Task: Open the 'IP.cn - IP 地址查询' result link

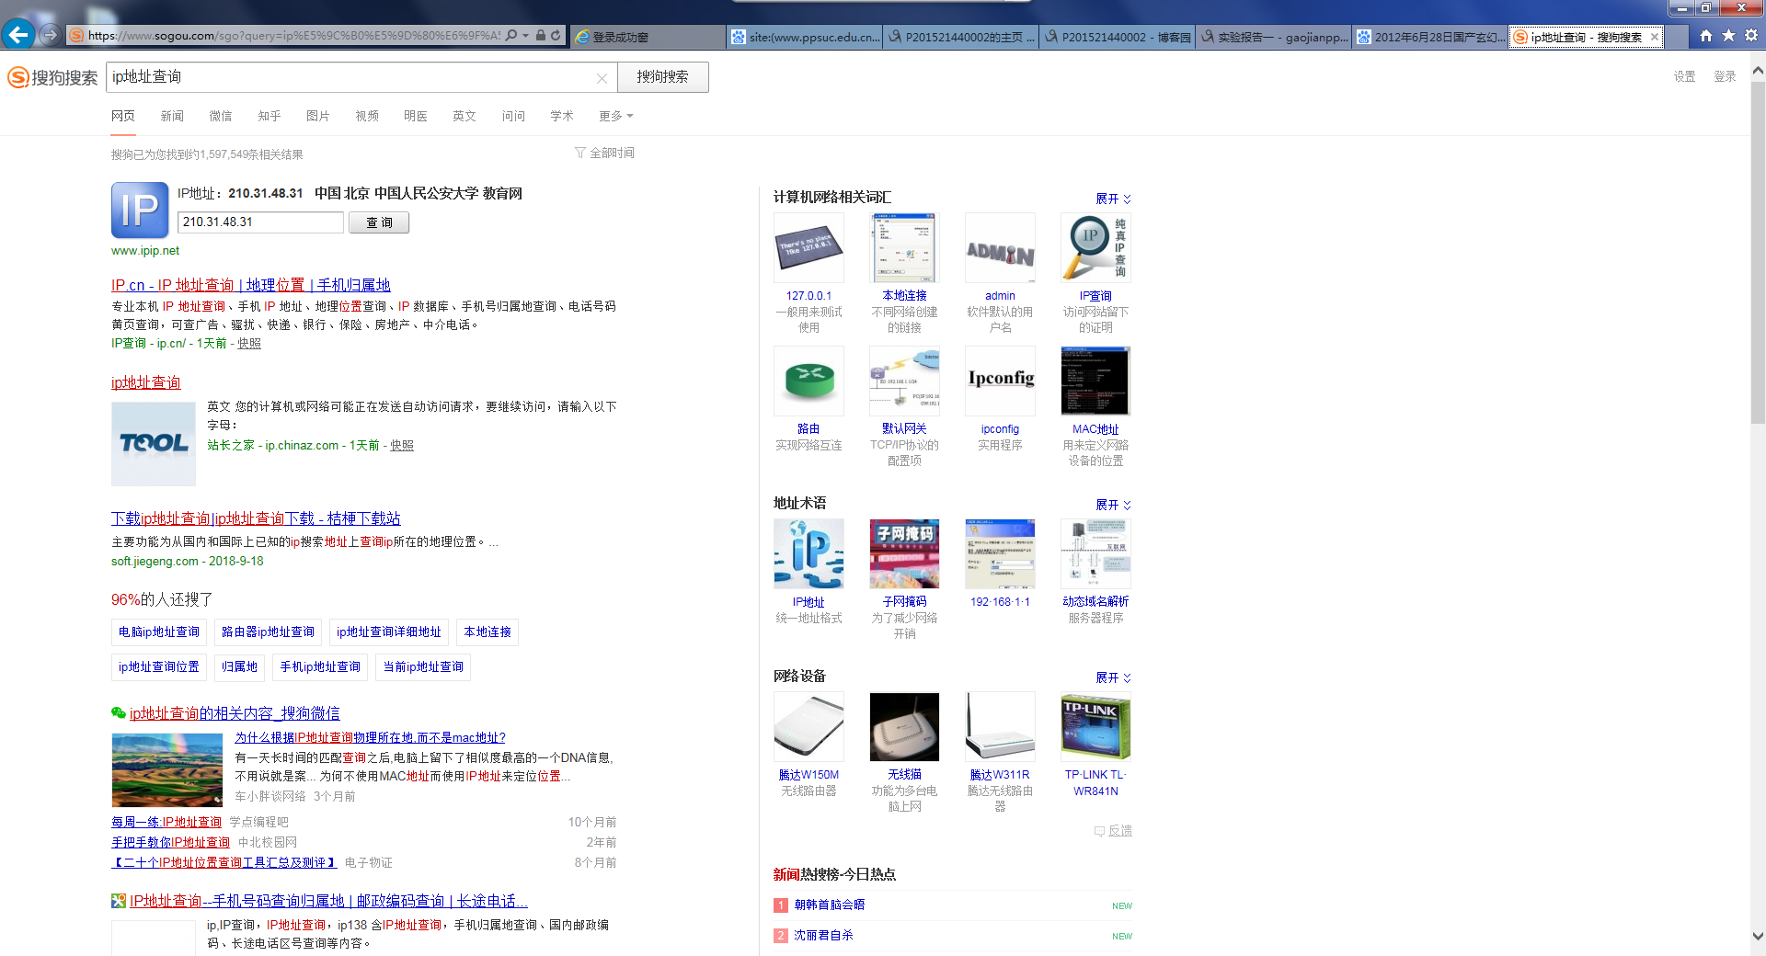Action: pos(251,285)
